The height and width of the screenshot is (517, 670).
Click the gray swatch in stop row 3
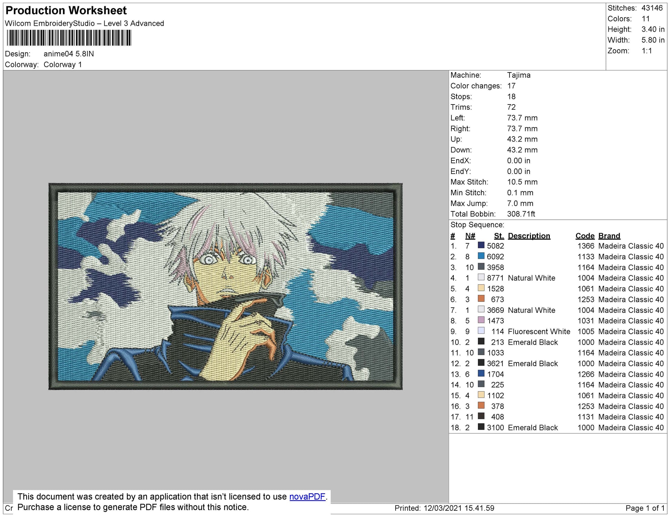point(481,267)
